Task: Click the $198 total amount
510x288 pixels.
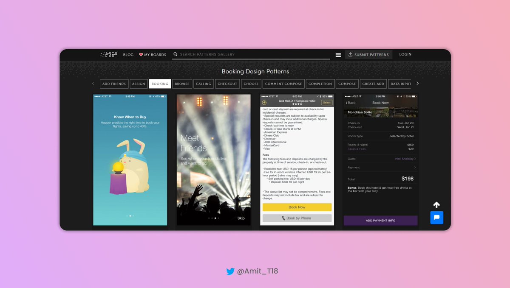Action: coord(408,179)
